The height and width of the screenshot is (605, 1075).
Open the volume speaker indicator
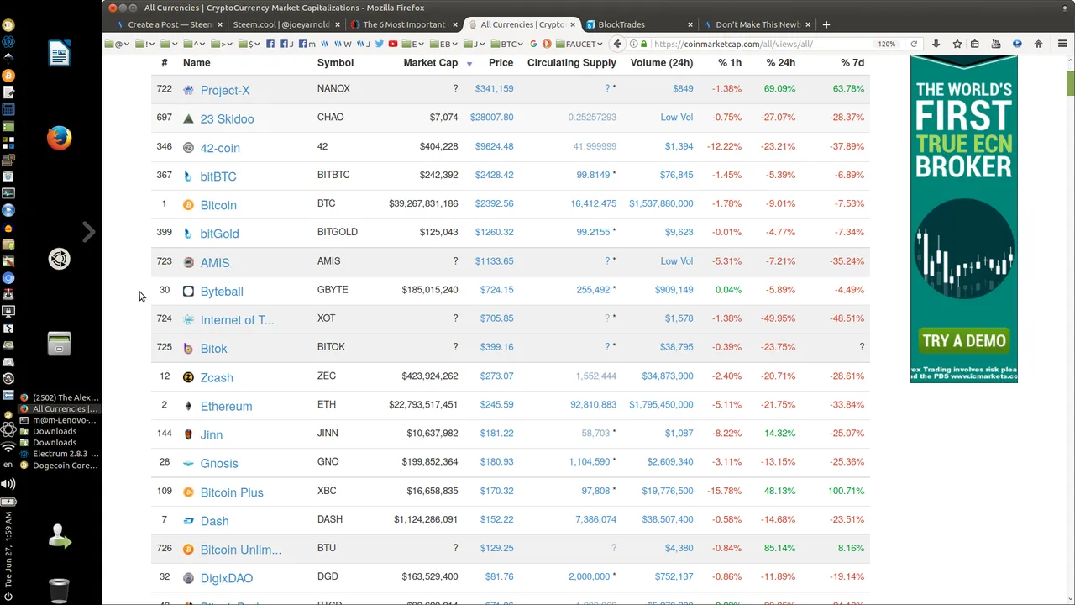8,483
